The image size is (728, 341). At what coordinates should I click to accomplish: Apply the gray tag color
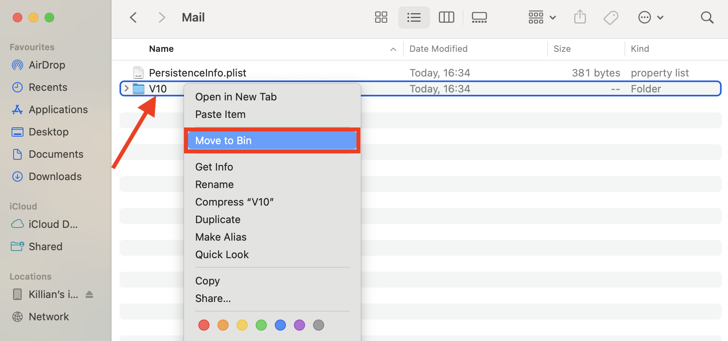point(319,325)
